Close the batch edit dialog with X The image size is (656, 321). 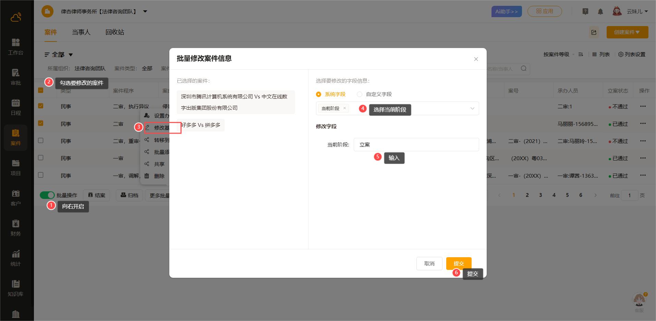[476, 59]
